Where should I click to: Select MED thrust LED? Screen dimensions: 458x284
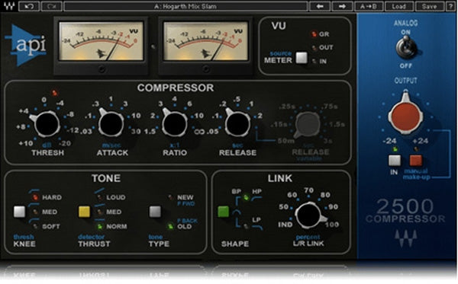[x=99, y=212]
